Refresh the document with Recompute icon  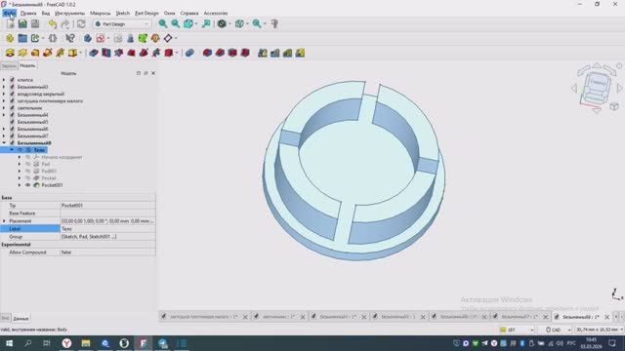pyautogui.click(x=81, y=23)
